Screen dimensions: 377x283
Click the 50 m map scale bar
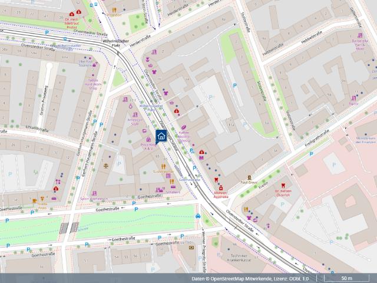(346, 278)
